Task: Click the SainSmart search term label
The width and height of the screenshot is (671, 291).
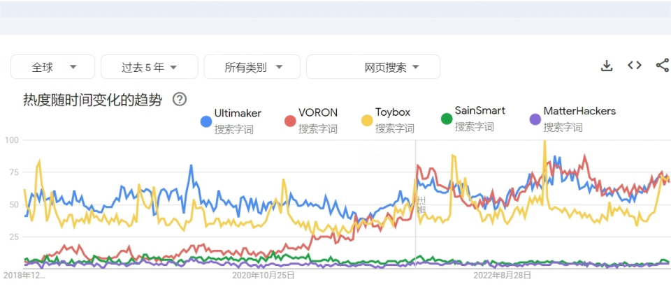Action: click(479, 110)
